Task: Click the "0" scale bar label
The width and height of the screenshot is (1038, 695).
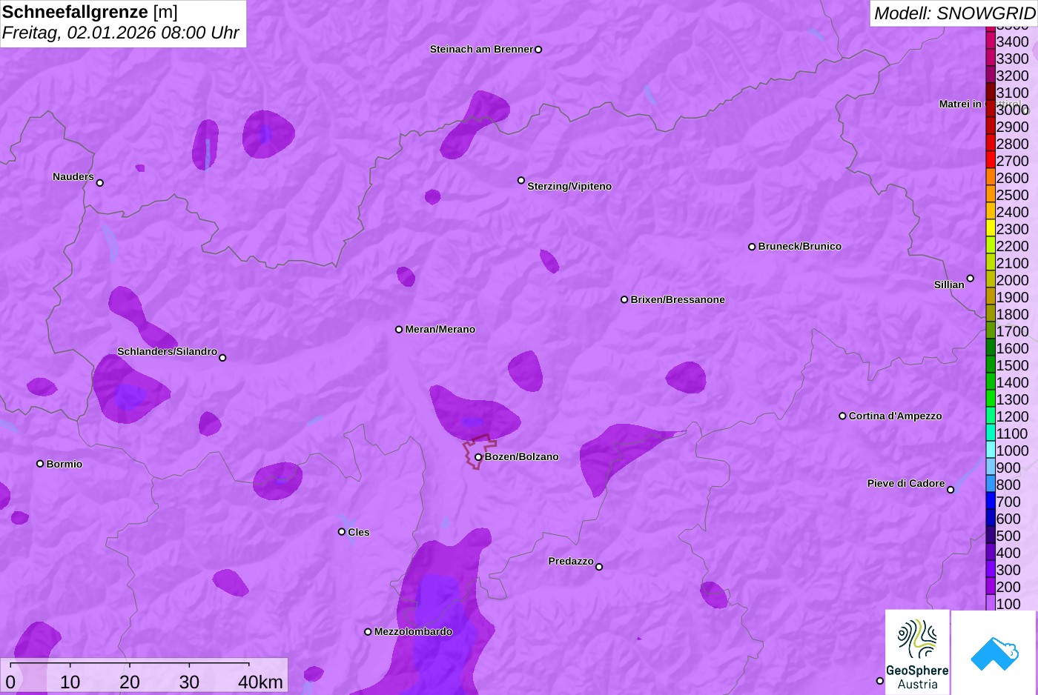Action: click(10, 682)
